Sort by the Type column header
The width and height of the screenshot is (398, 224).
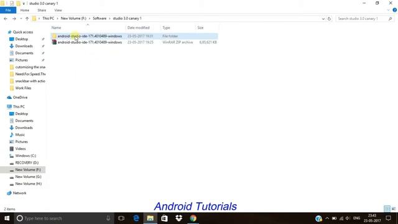[x=166, y=27]
